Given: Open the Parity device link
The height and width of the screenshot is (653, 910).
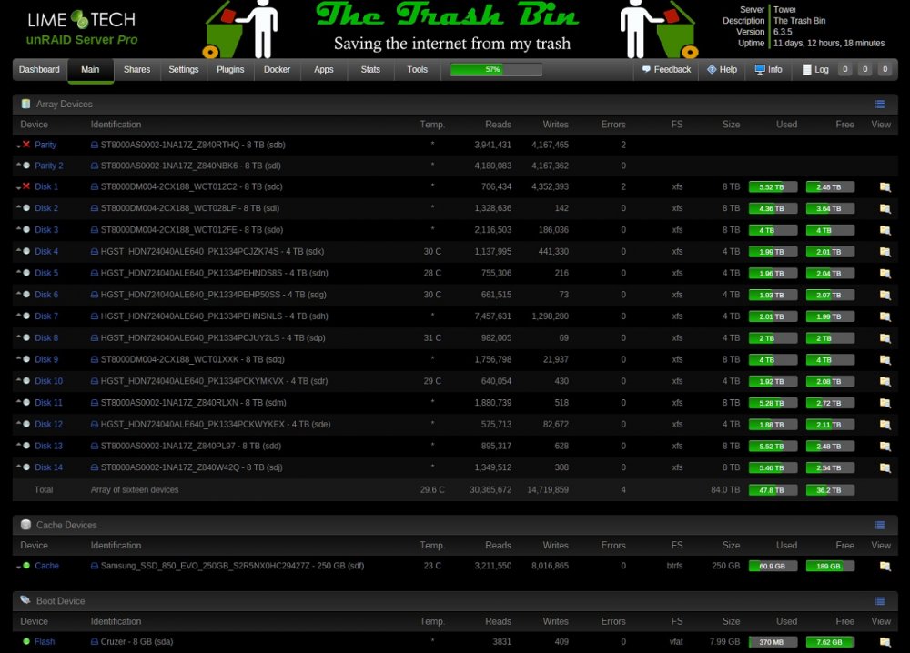Looking at the screenshot, I should [x=45, y=145].
